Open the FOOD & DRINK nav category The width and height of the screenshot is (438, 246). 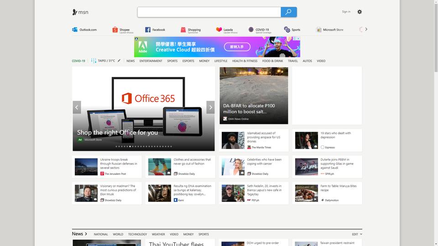pos(273,61)
